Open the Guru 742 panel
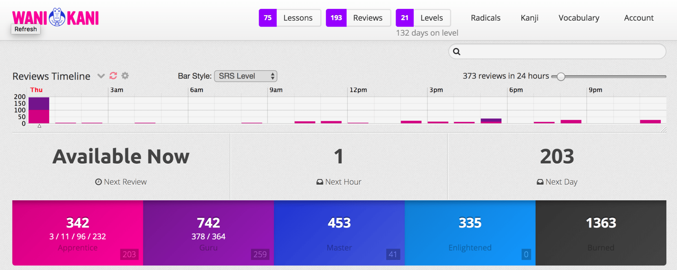Image resolution: width=677 pixels, height=270 pixels. click(x=209, y=233)
